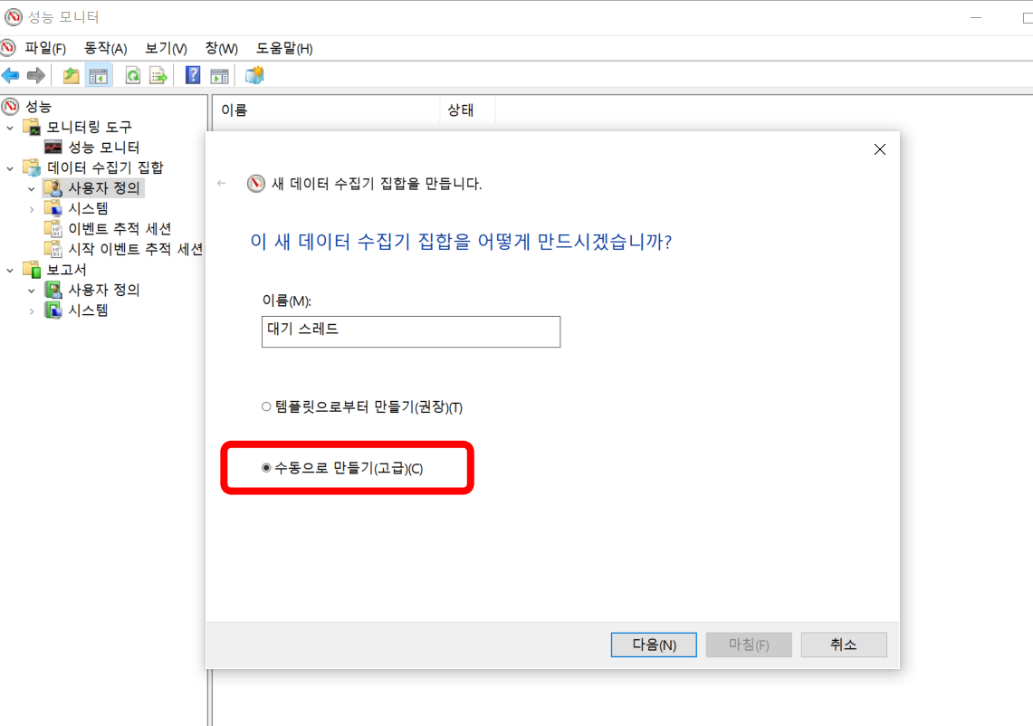This screenshot has width=1033, height=726.
Task: Select the 템플릿으로부터 만들기(권장) radio button
Action: coord(267,407)
